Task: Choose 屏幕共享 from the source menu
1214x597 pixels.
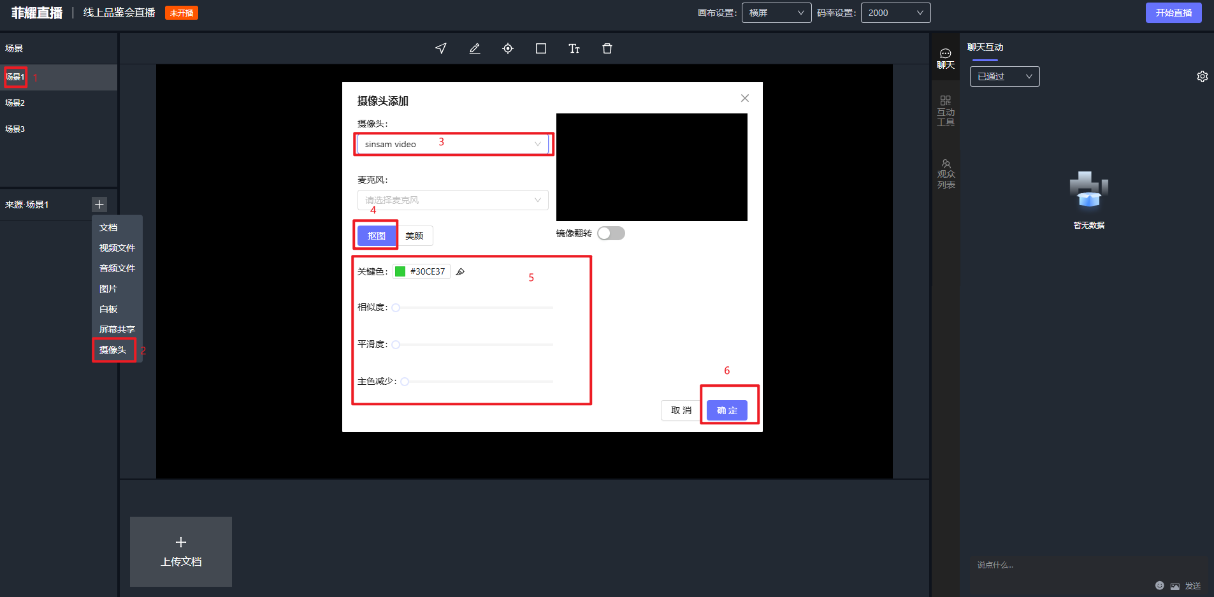Action: pyautogui.click(x=117, y=329)
